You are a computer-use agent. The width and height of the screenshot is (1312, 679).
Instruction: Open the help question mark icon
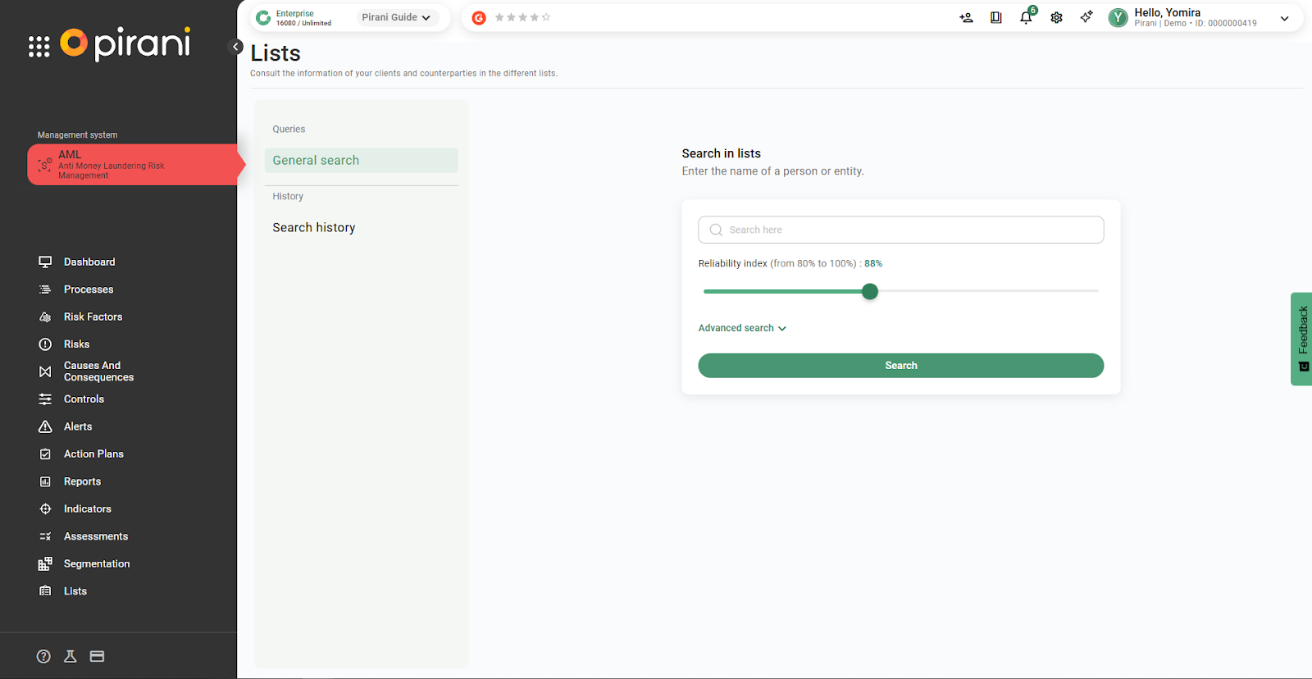point(43,656)
